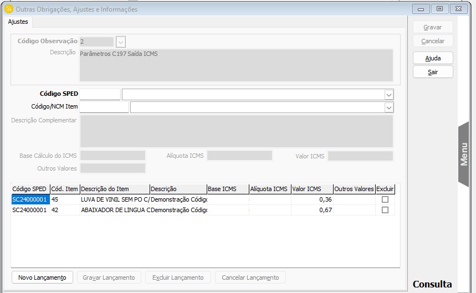Click the Ajuda button

[433, 58]
